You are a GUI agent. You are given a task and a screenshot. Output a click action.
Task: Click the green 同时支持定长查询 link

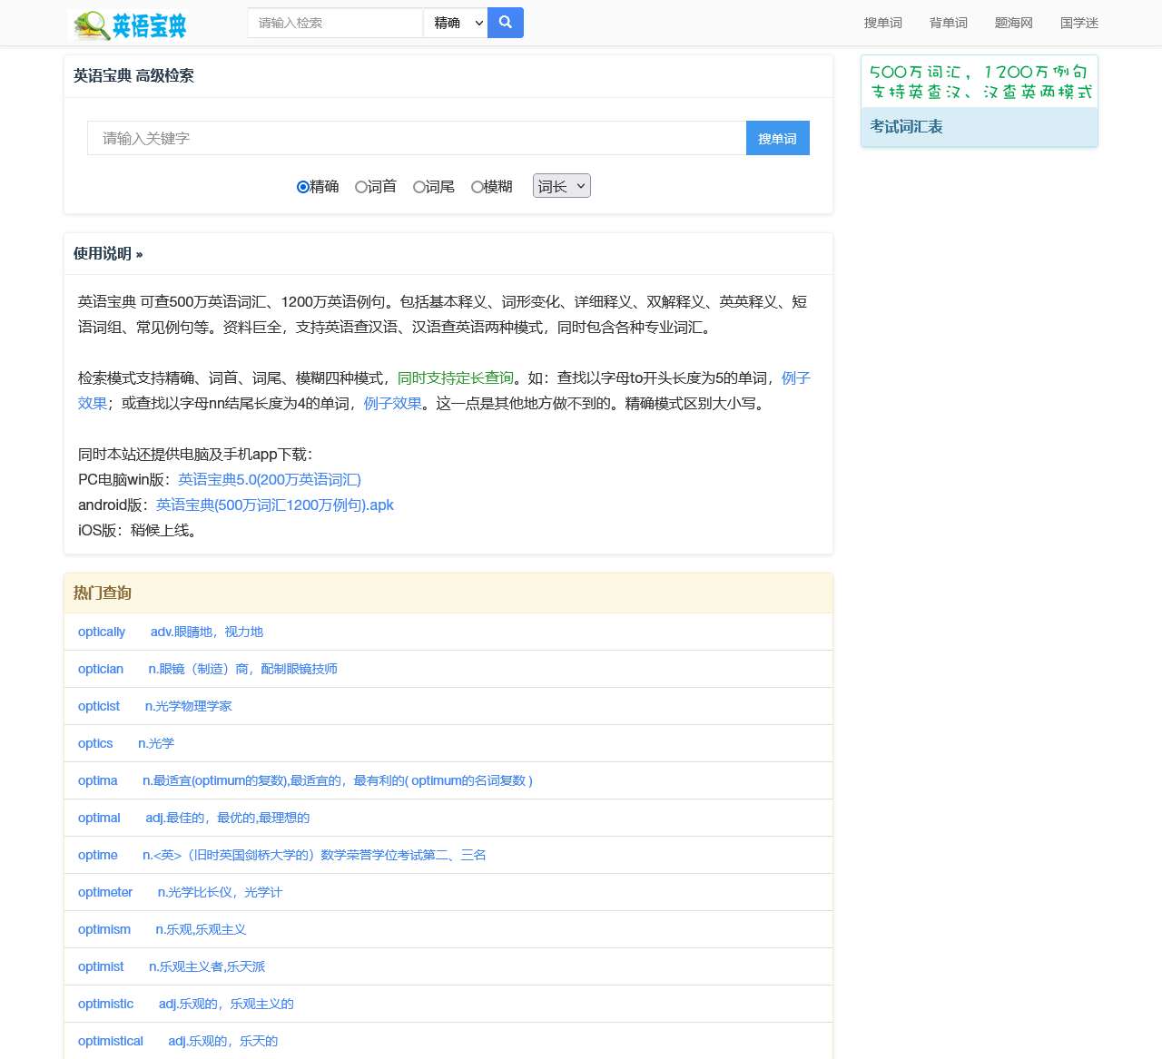(x=456, y=378)
